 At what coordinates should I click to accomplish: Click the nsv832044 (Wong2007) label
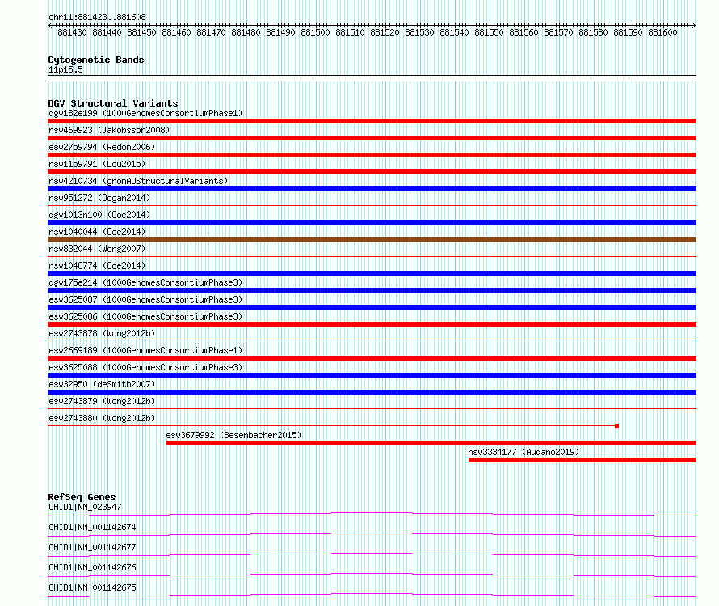(97, 249)
